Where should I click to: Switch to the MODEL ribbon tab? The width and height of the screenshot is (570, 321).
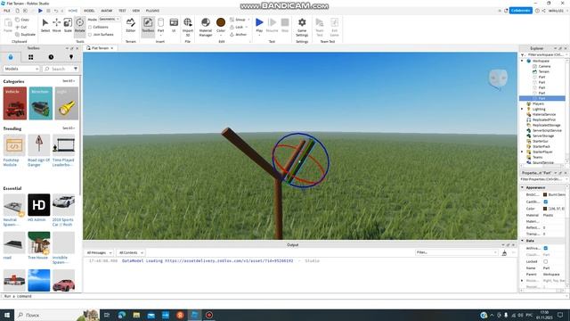[x=89, y=11]
